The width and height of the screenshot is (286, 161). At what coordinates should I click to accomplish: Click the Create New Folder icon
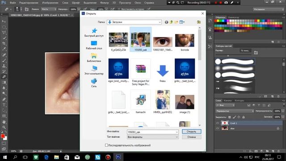point(176,22)
